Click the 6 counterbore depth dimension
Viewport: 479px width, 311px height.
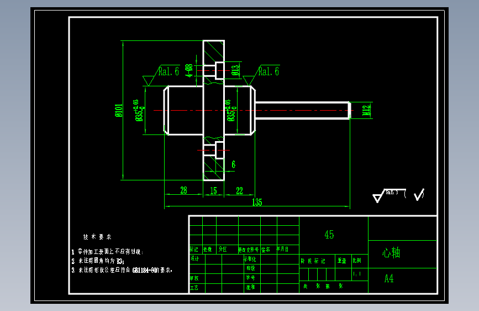[x=233, y=165]
